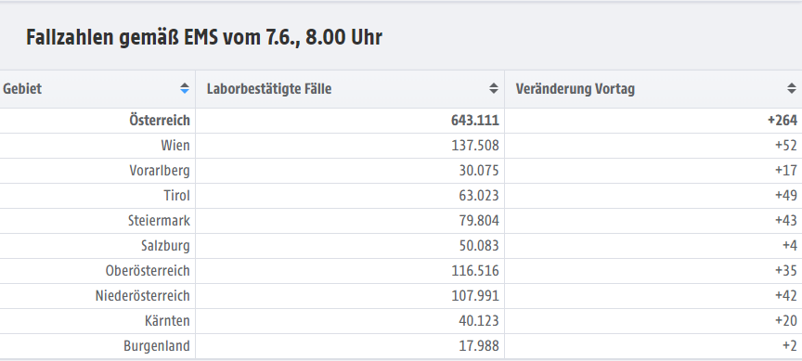
Task: Select the Österreich row label
Action: click(x=160, y=120)
